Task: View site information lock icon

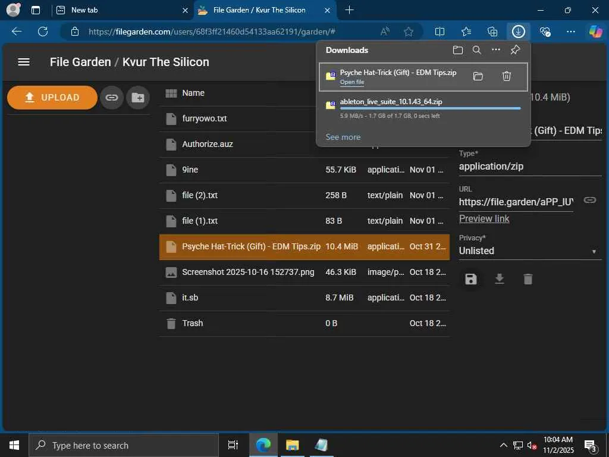Action: click(75, 32)
